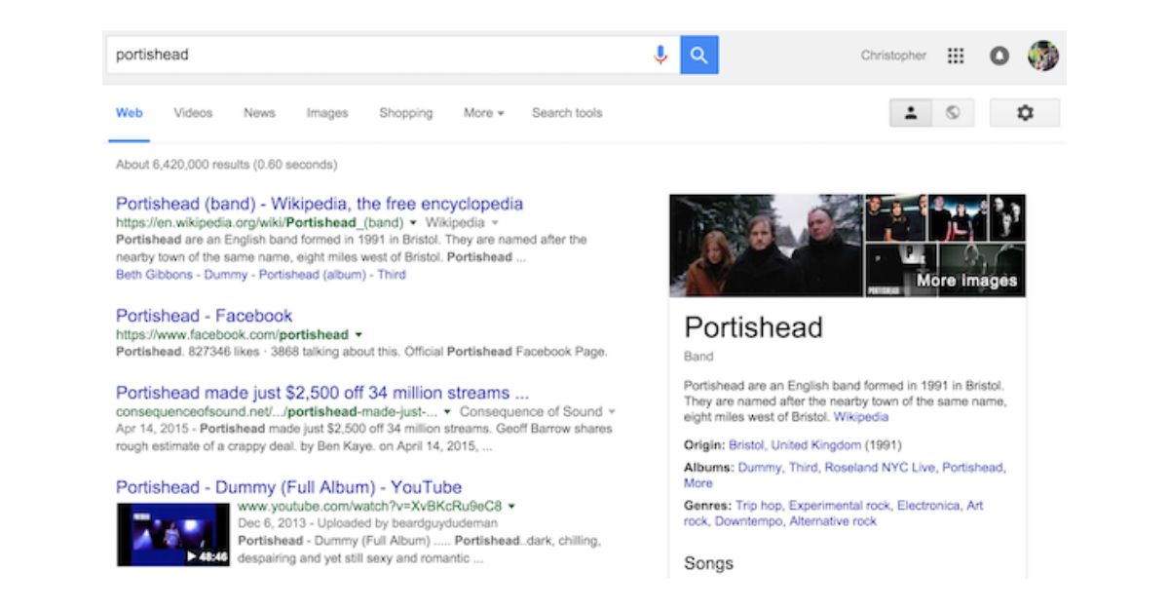Open the Bristol origin link
The height and width of the screenshot is (609, 1169).
pos(746,445)
